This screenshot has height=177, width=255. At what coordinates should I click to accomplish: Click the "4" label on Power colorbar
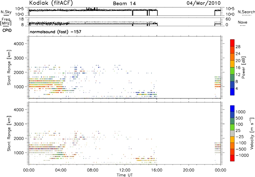tap(237, 88)
